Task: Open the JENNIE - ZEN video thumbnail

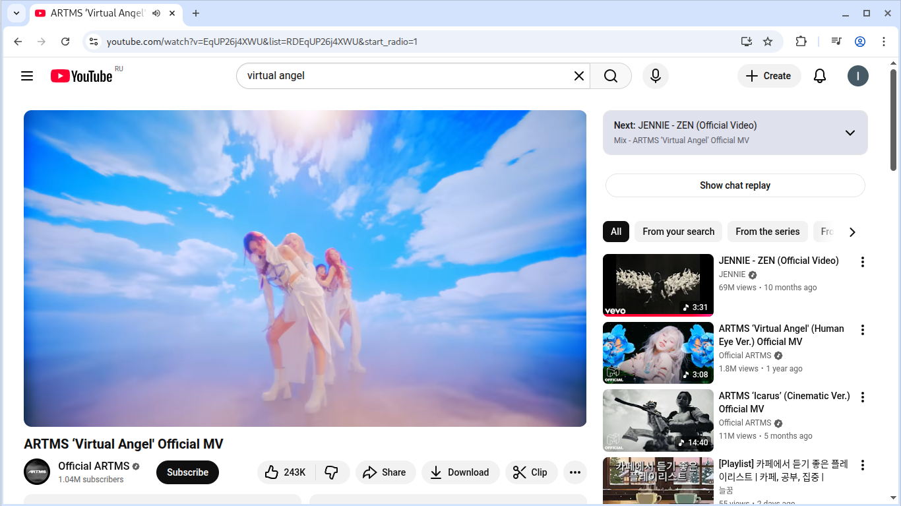Action: pyautogui.click(x=658, y=285)
